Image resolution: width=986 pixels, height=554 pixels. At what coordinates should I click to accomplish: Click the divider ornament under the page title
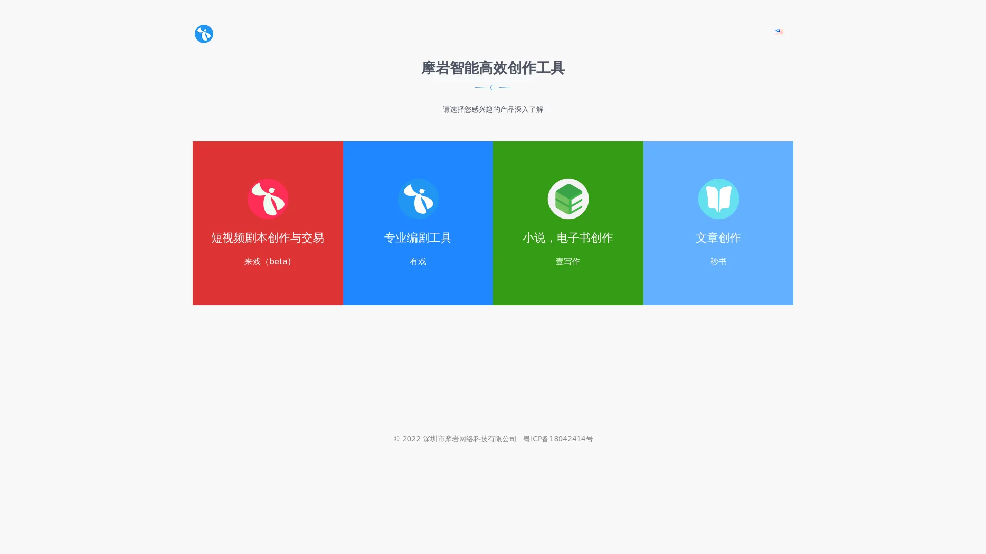[492, 87]
